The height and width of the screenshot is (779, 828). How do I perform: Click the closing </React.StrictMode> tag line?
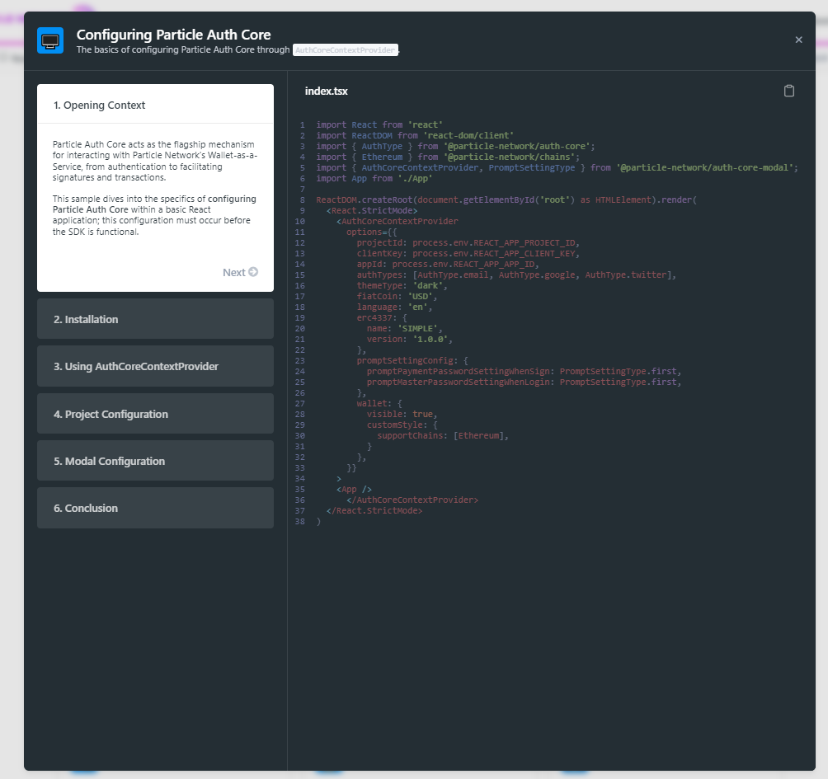coord(374,510)
